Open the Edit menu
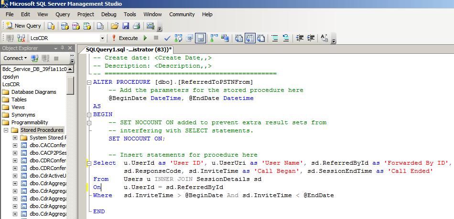The width and height of the screenshot is (454, 219). coord(25,14)
